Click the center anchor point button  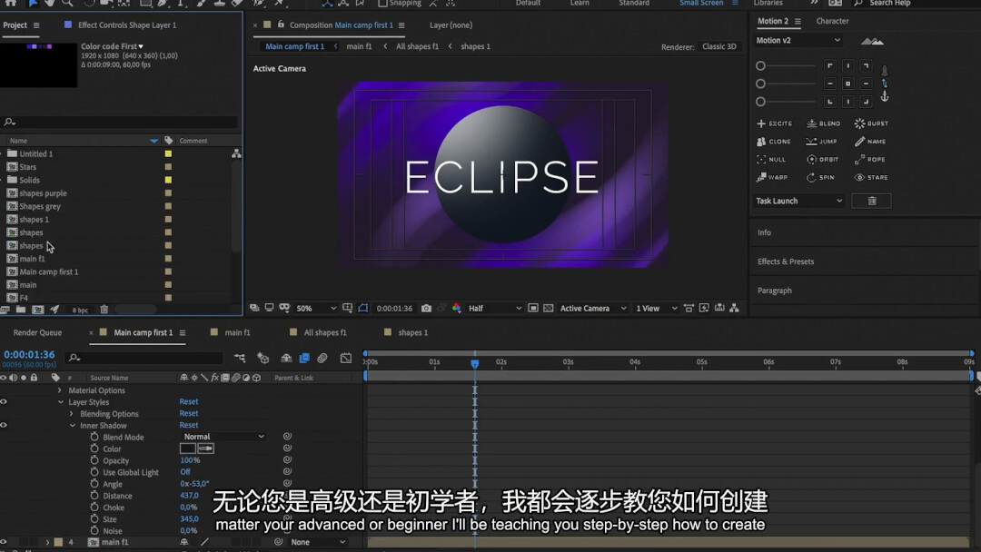point(847,84)
